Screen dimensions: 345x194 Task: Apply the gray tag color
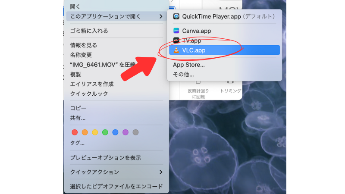(135, 132)
